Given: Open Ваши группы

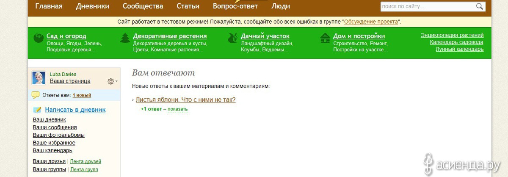Looking at the screenshot, I should 50,169.
